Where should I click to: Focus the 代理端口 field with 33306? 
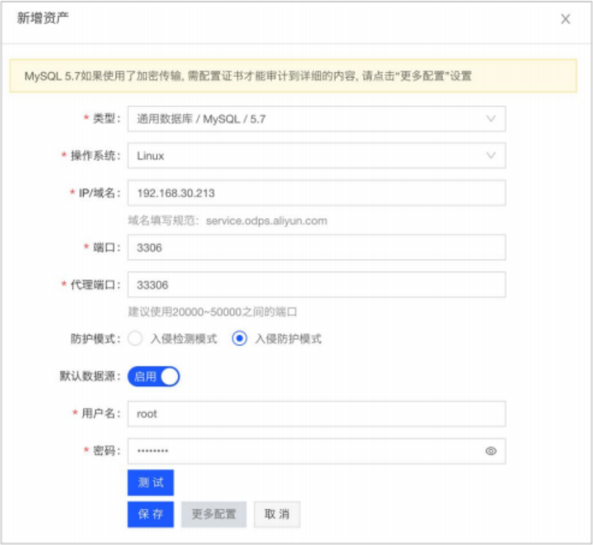[x=317, y=285]
